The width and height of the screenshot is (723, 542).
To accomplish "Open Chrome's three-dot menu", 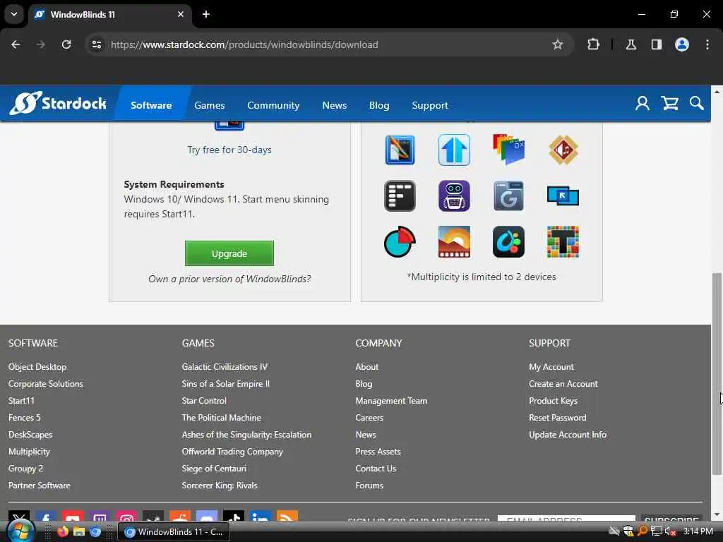I will (x=707, y=44).
